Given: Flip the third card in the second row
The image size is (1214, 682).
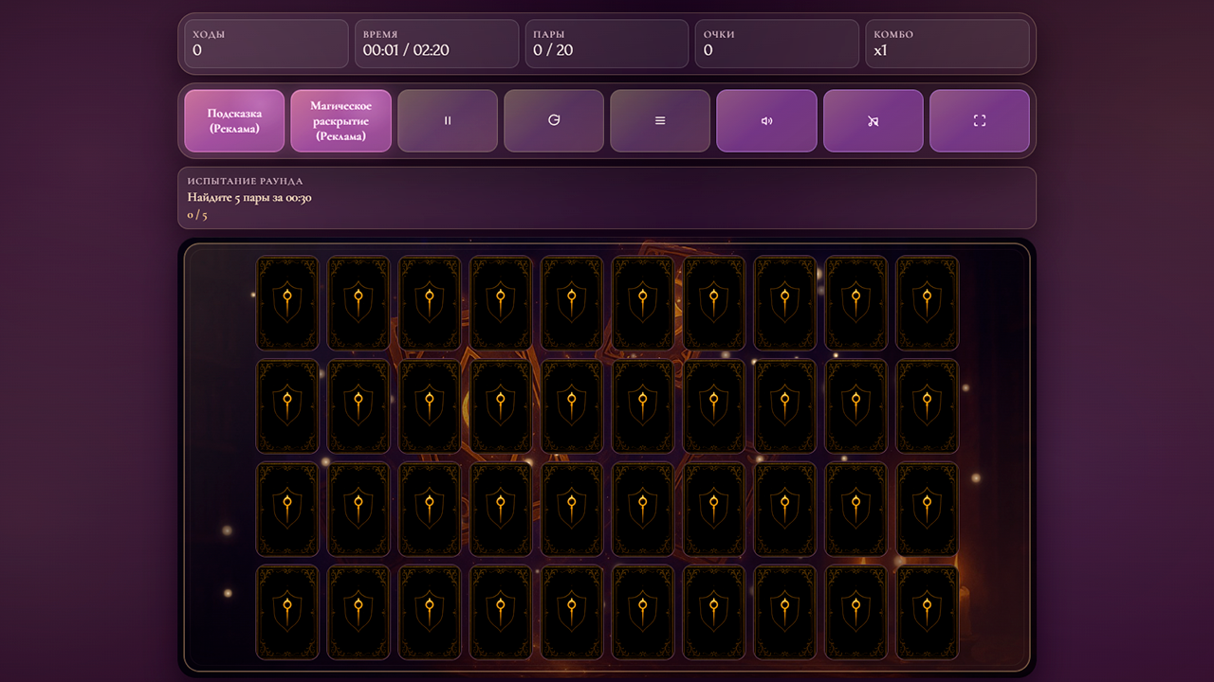Looking at the screenshot, I should (430, 406).
